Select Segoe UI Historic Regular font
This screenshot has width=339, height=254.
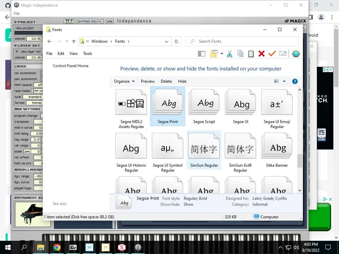tap(131, 152)
